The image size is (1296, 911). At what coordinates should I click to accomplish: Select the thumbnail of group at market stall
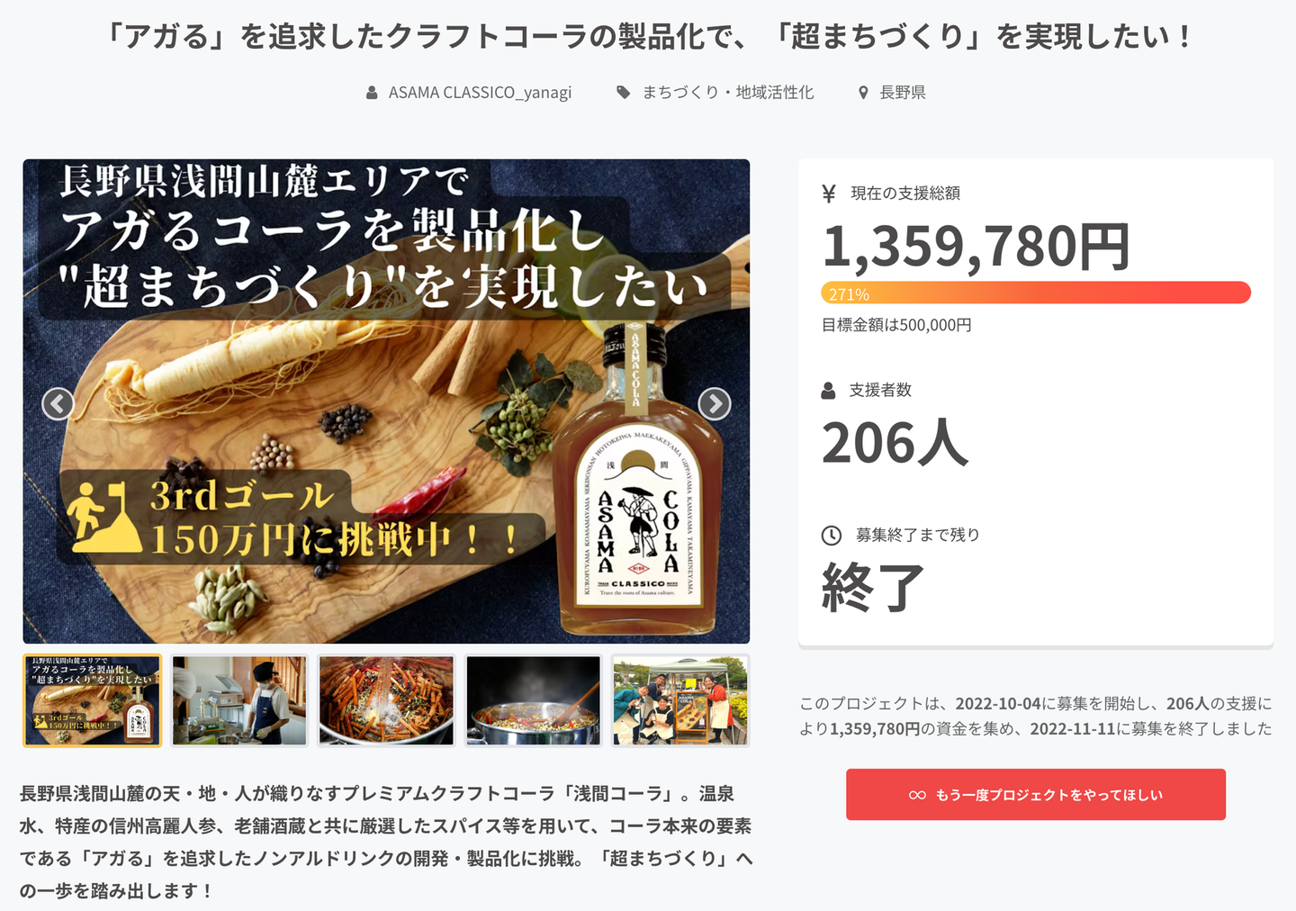click(680, 700)
